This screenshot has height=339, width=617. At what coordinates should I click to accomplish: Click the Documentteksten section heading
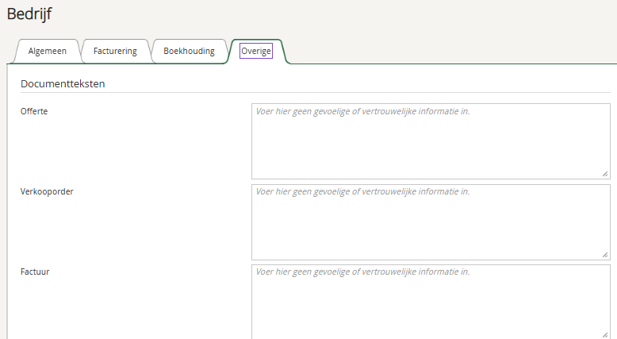coord(63,83)
